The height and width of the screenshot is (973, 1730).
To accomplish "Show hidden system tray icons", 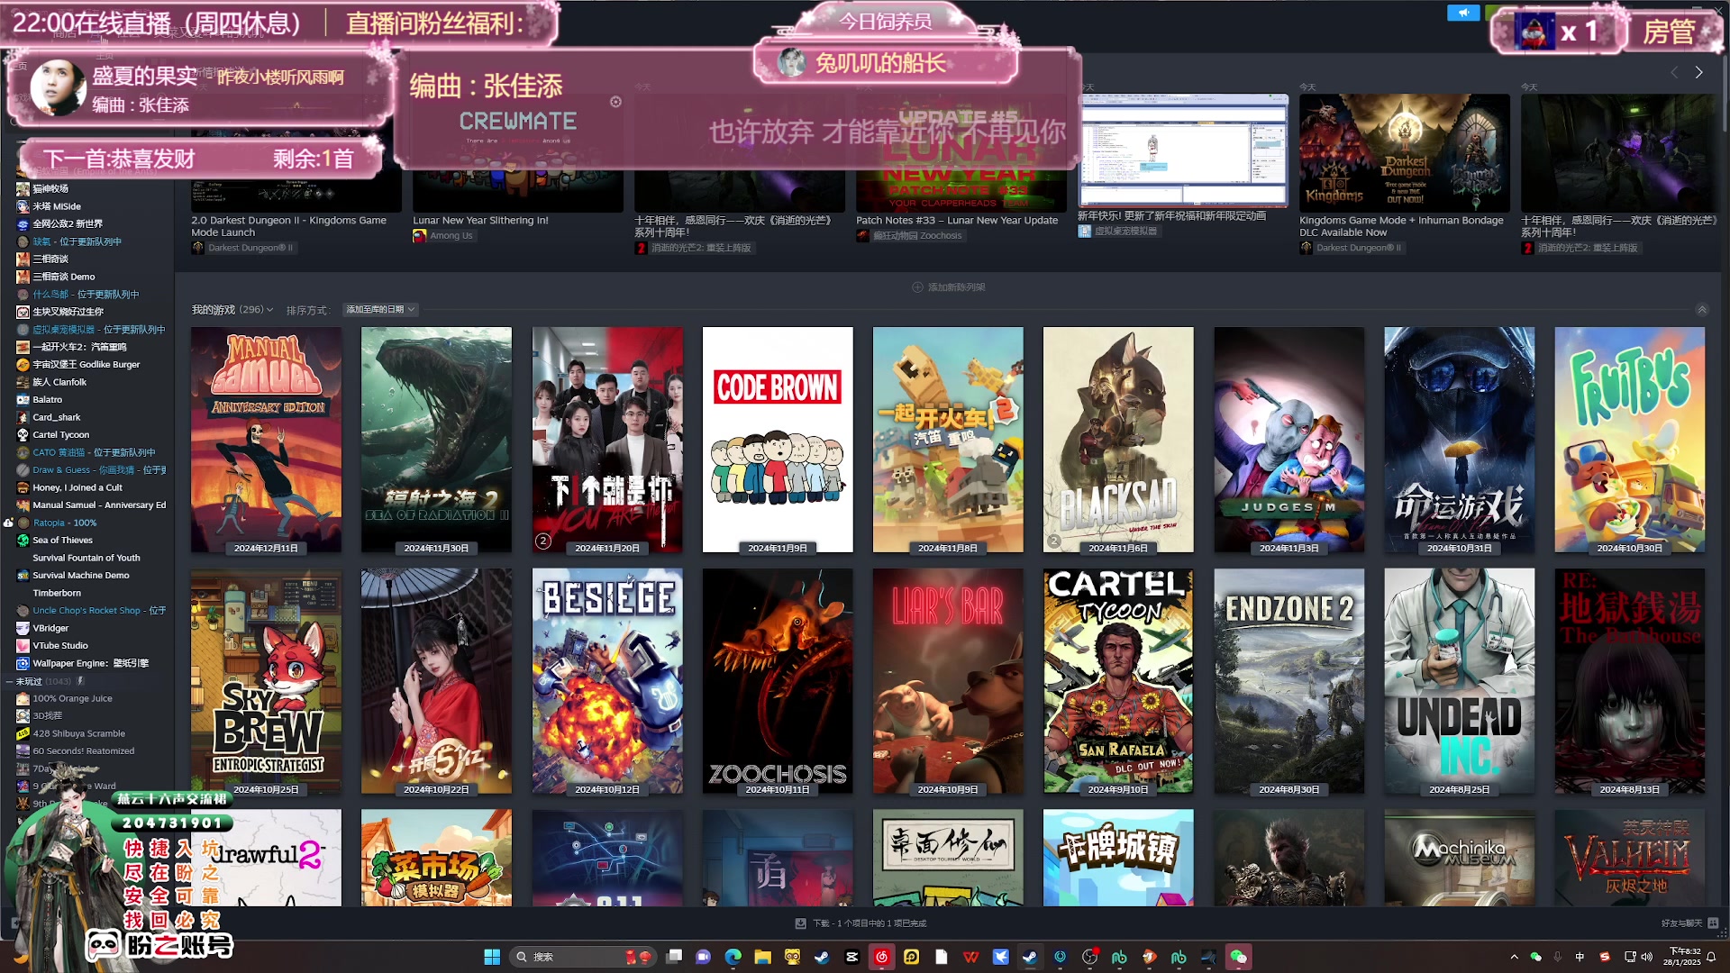I will (1514, 957).
